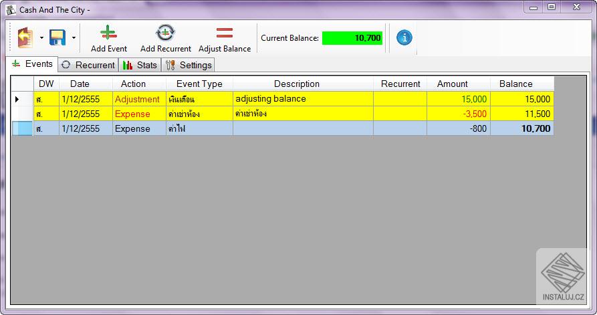
Task: Click the date cell in the -3,500 row
Action: click(x=86, y=114)
